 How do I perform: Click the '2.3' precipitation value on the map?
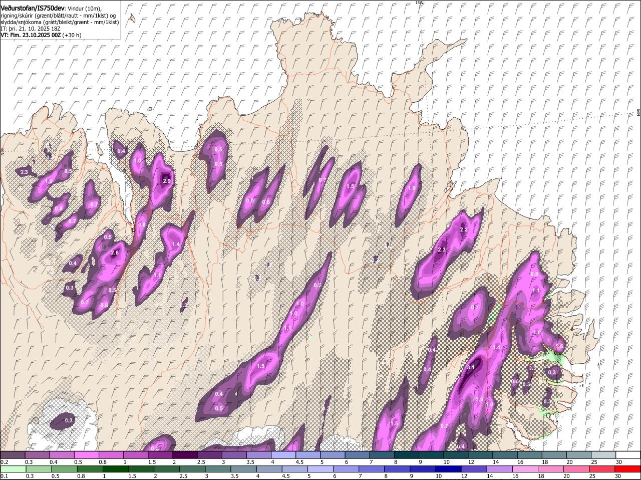tap(442, 250)
